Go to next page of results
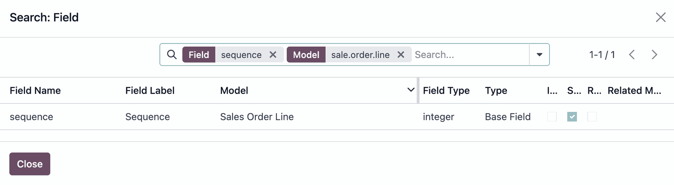Viewport: 674px width, 185px height. pyautogui.click(x=654, y=55)
